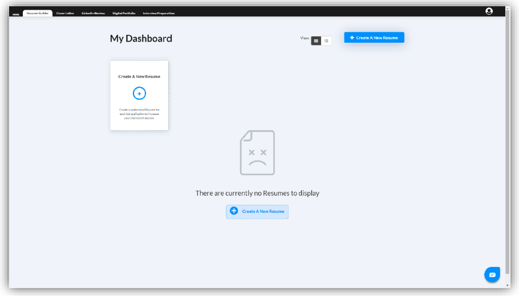This screenshot has width=519, height=296.
Task: Open the Digital Portfolio tab
Action: point(124,13)
